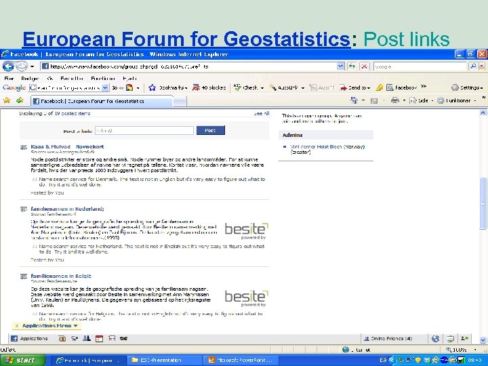Click the Add to Favorites icon
The width and height of the screenshot is (488, 366).
20,100
